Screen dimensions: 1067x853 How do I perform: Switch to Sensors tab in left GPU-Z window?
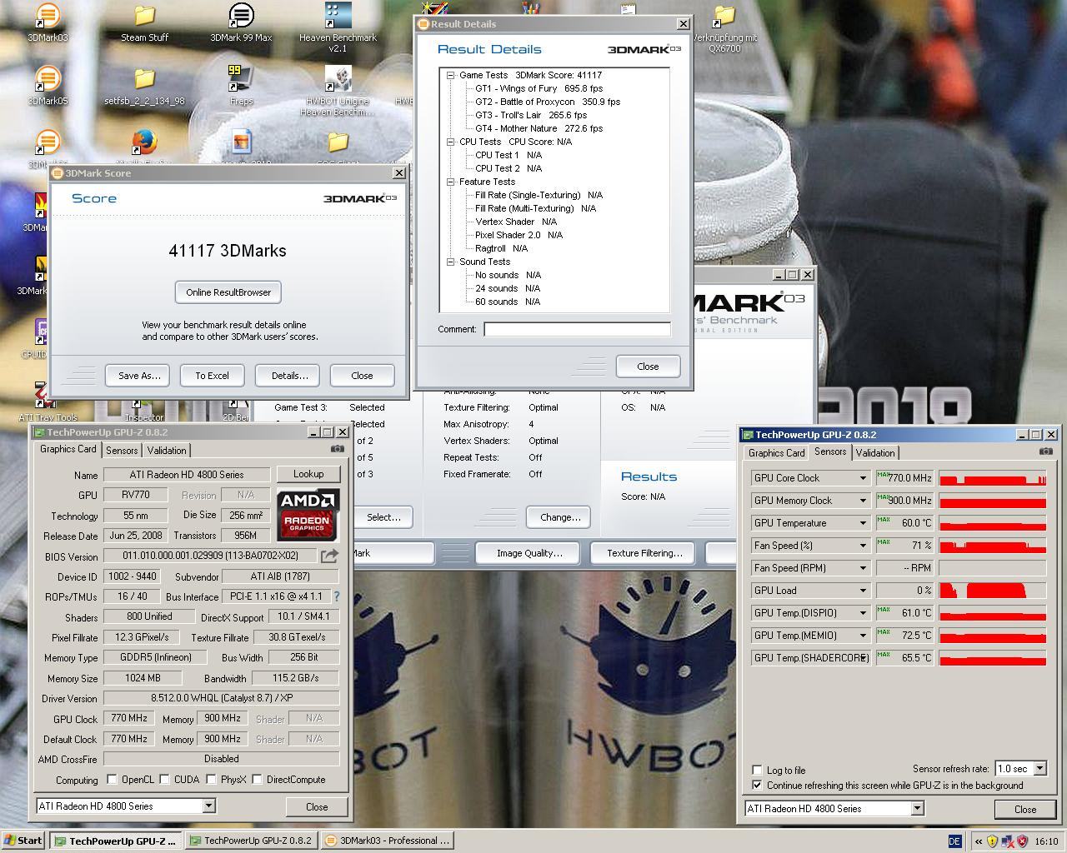(x=122, y=451)
